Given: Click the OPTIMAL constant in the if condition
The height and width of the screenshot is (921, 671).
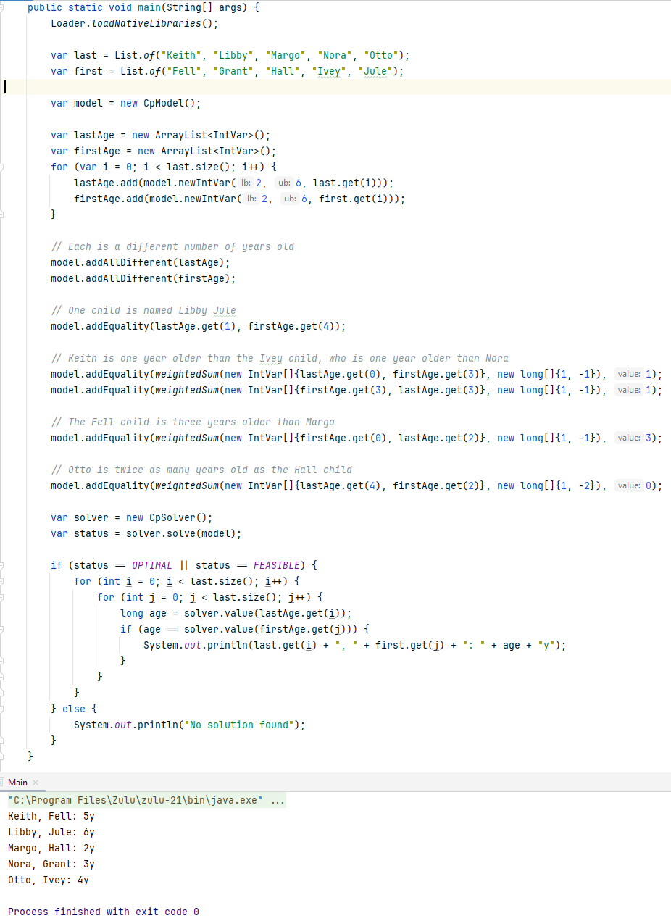Looking at the screenshot, I should (x=152, y=565).
